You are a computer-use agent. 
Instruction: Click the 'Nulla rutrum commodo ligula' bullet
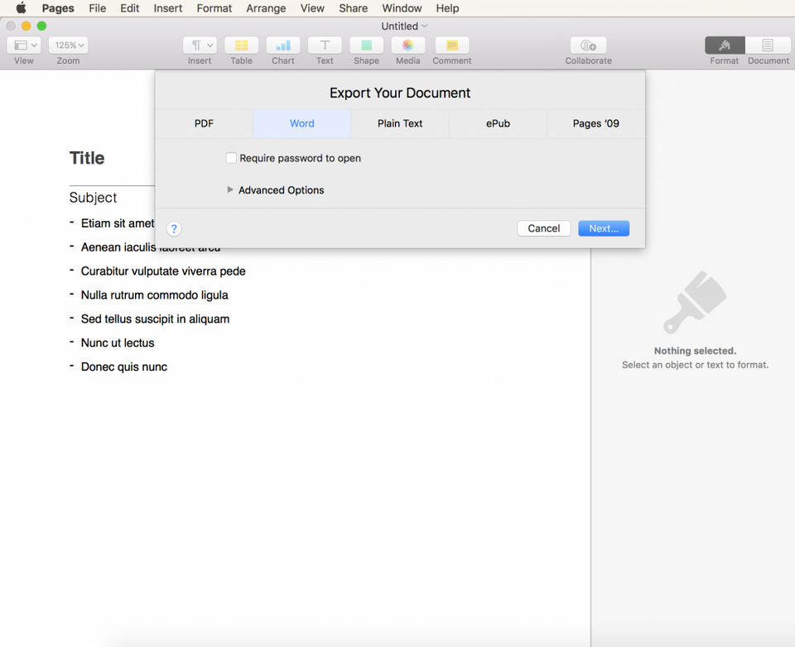pos(154,295)
